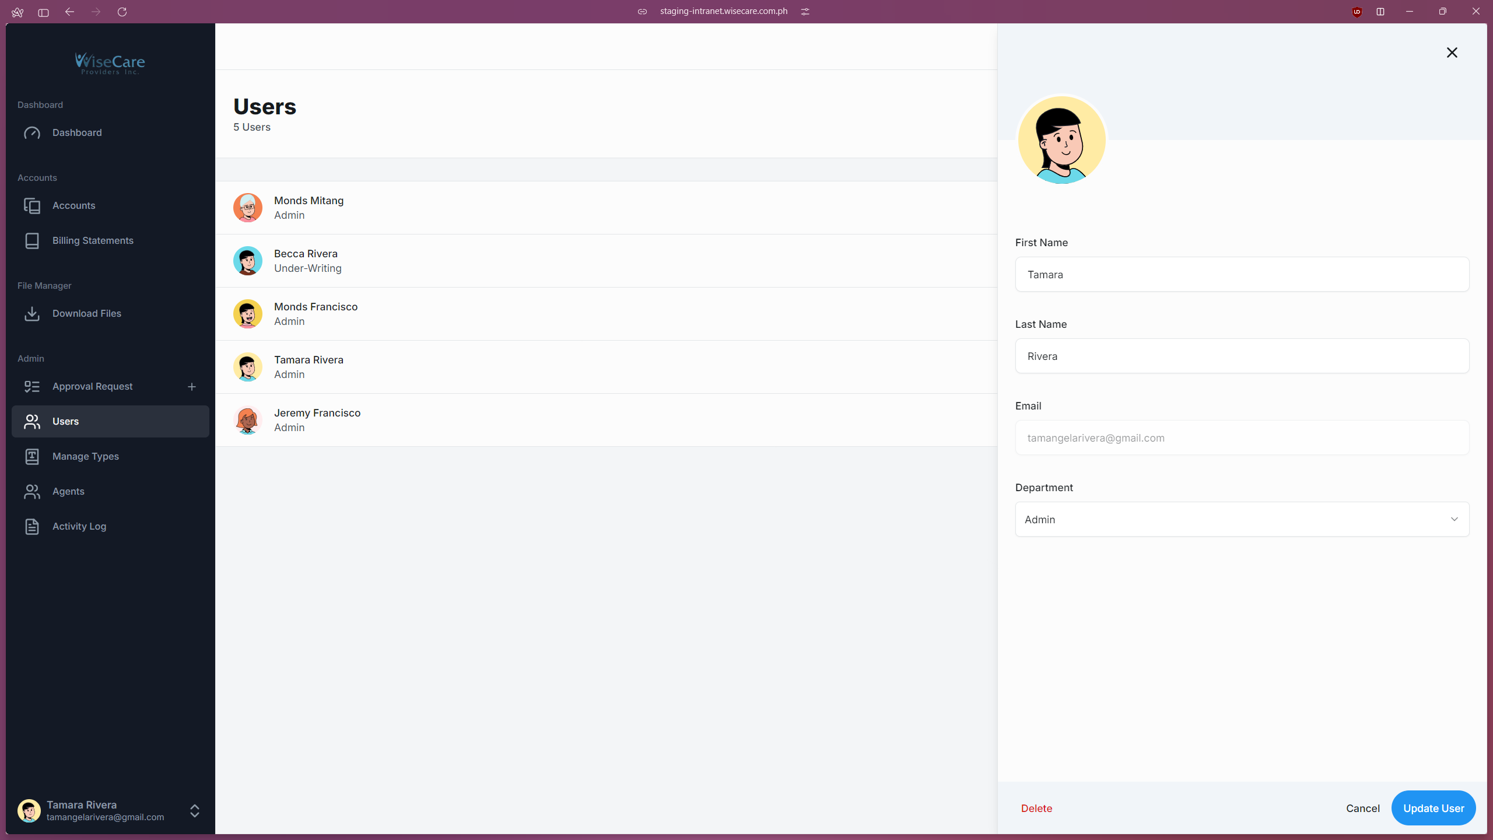Select the Accounts icon in the sidebar
1493x840 pixels.
click(33, 205)
